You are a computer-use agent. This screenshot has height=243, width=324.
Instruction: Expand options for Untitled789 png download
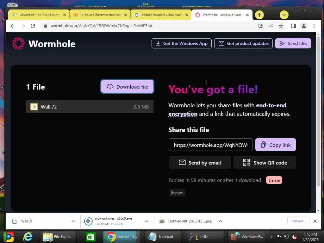[221, 221]
